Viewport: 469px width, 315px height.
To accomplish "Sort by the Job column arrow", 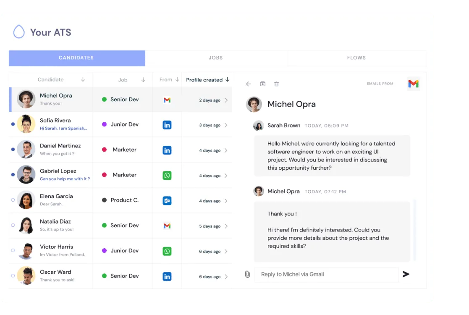I will (x=143, y=80).
